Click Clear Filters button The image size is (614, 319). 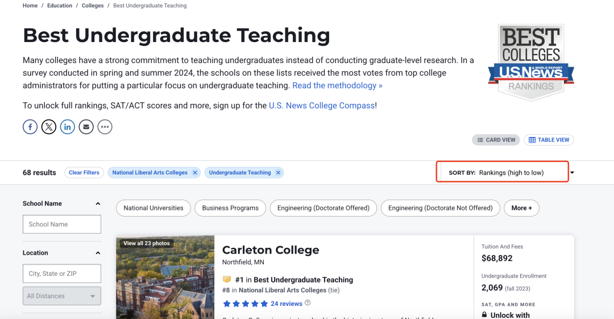[x=84, y=173]
